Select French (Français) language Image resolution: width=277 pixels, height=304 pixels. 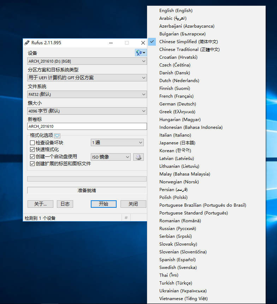[x=206, y=96]
